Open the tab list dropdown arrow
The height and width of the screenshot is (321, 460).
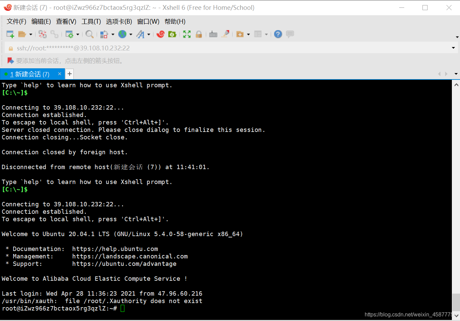456,74
